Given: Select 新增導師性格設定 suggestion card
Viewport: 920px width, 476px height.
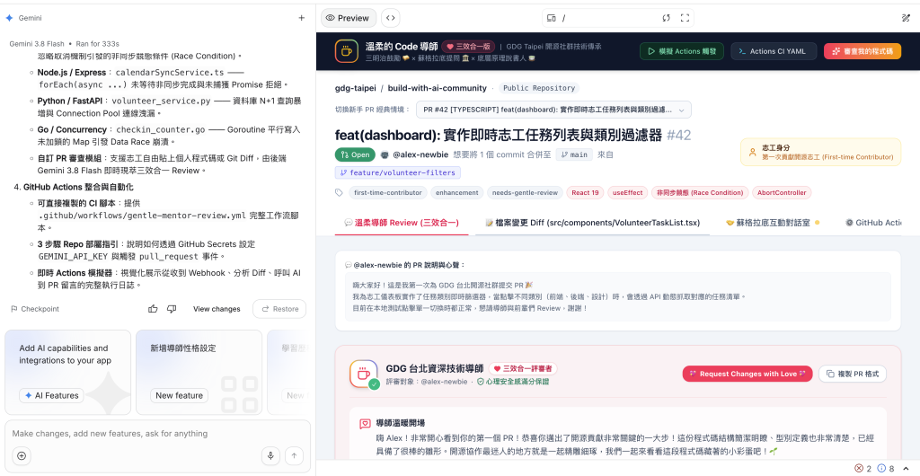Looking at the screenshot, I should click(x=199, y=372).
